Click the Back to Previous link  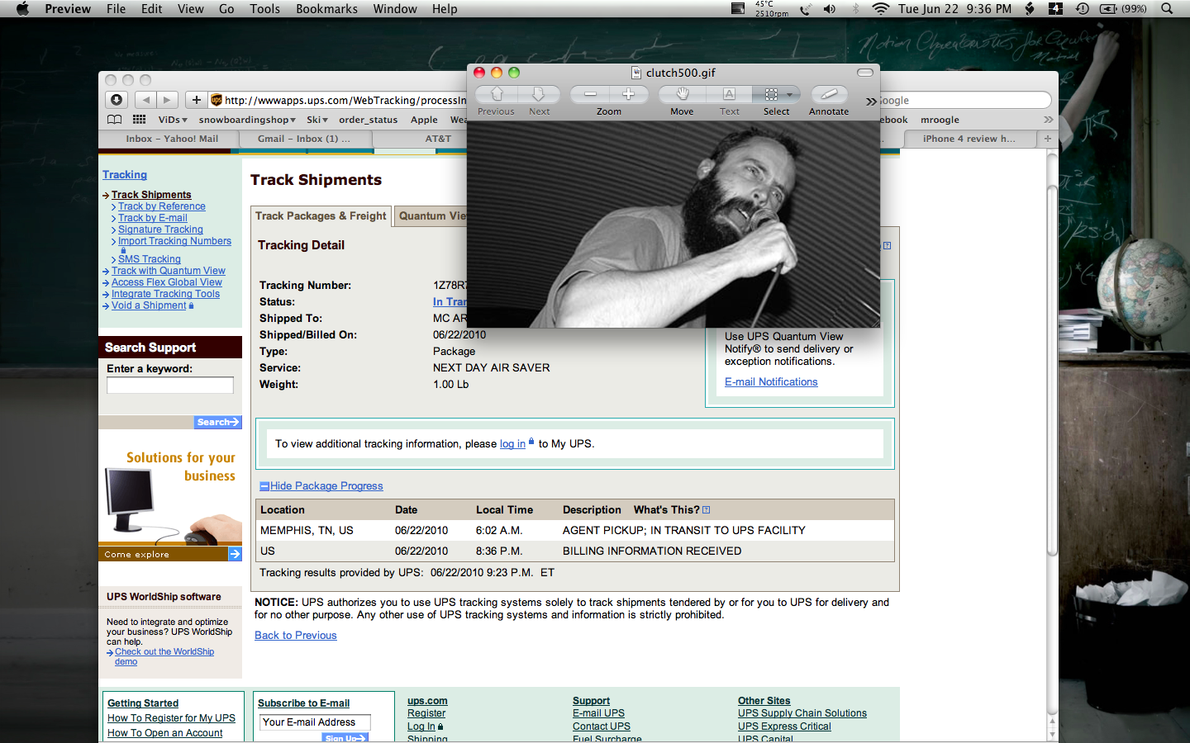coord(296,636)
